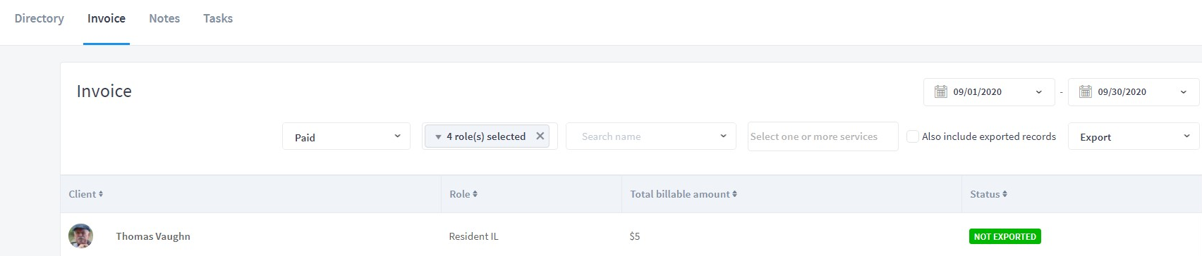This screenshot has height=256, width=1202.
Task: Open the Paid status dropdown
Action: (346, 136)
